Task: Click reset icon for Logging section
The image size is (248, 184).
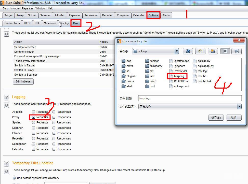Action: 6,105
